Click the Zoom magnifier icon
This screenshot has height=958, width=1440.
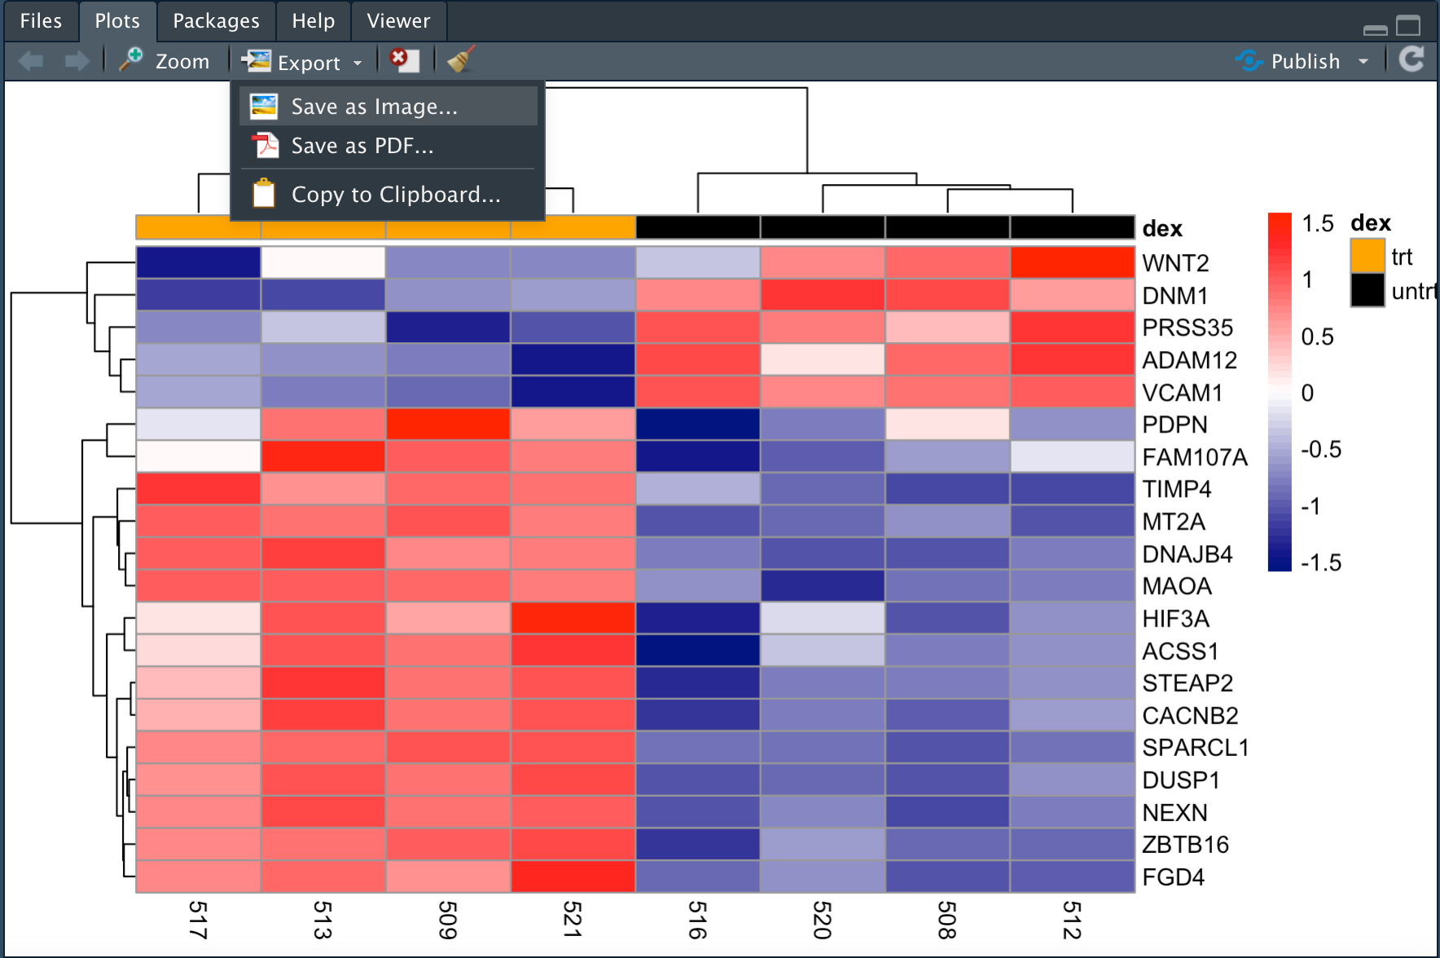point(131,60)
